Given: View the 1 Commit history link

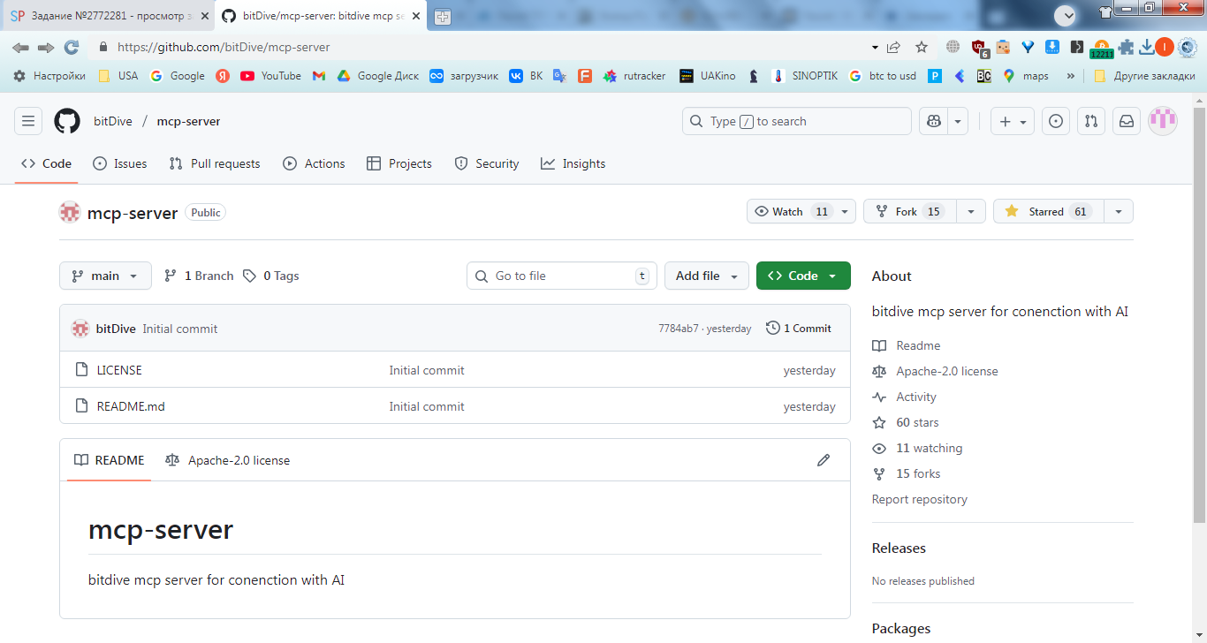Looking at the screenshot, I should pyautogui.click(x=799, y=328).
